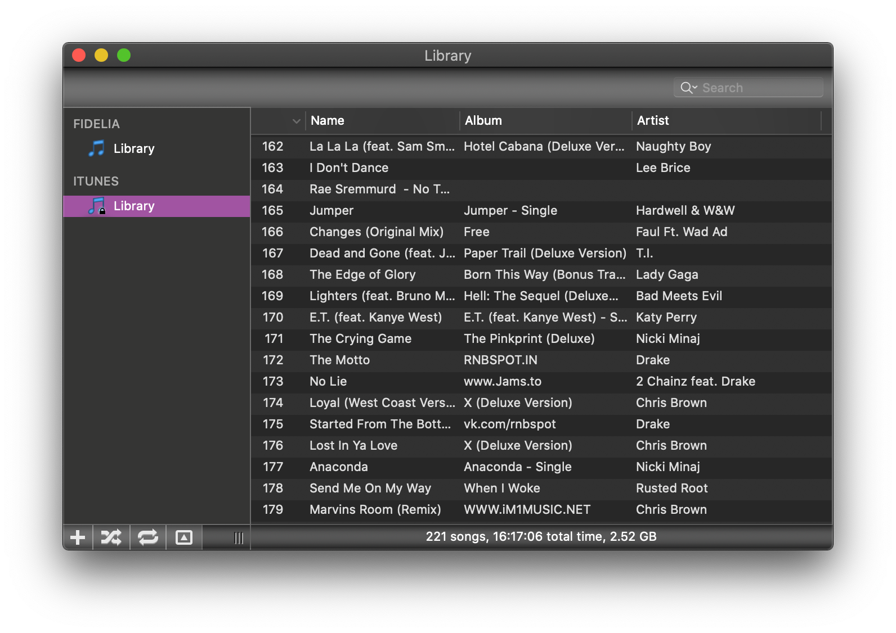Toggle repeat playback mode

point(148,537)
